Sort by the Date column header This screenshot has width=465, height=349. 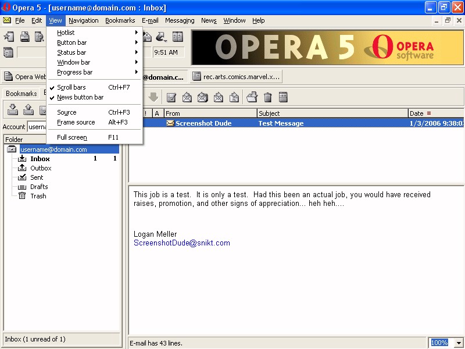coord(437,113)
